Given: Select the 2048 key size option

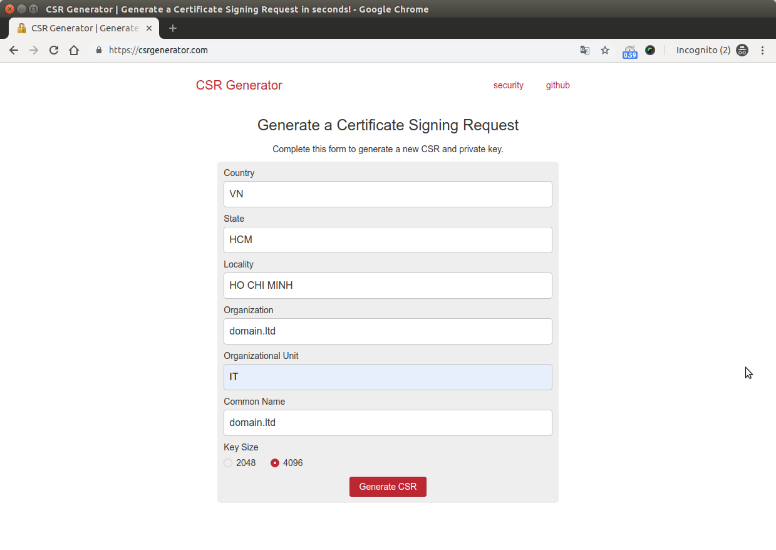Looking at the screenshot, I should [x=228, y=463].
